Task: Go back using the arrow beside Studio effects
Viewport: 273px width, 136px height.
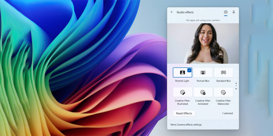Action: click(172, 12)
